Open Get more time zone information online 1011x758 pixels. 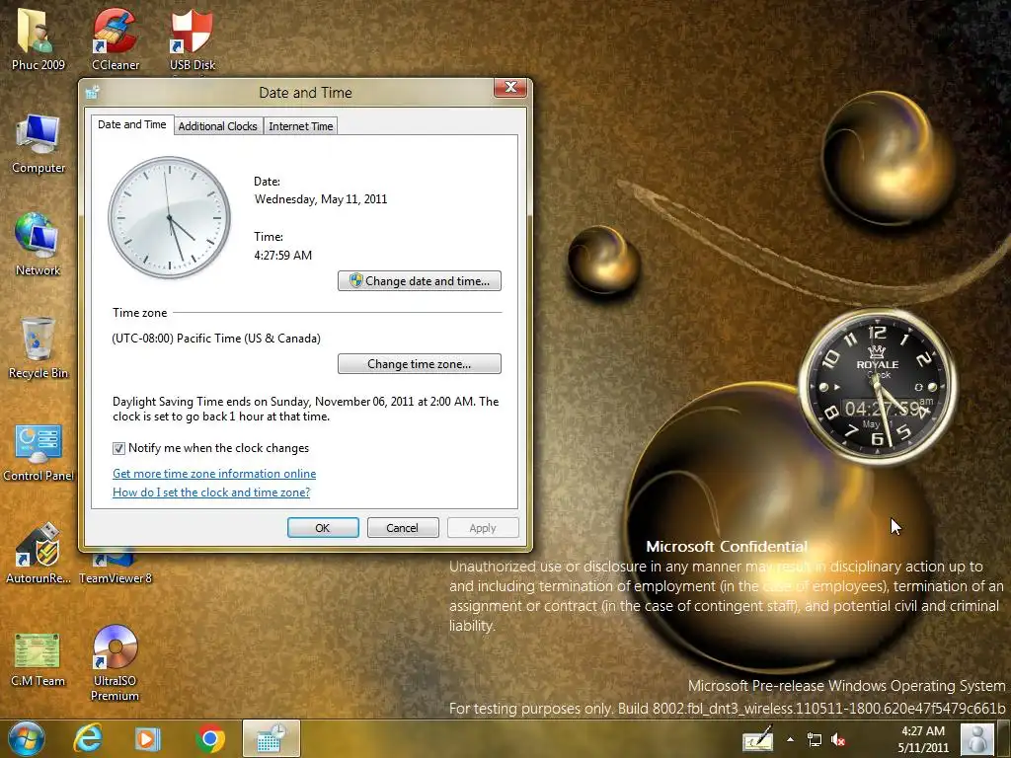214,474
